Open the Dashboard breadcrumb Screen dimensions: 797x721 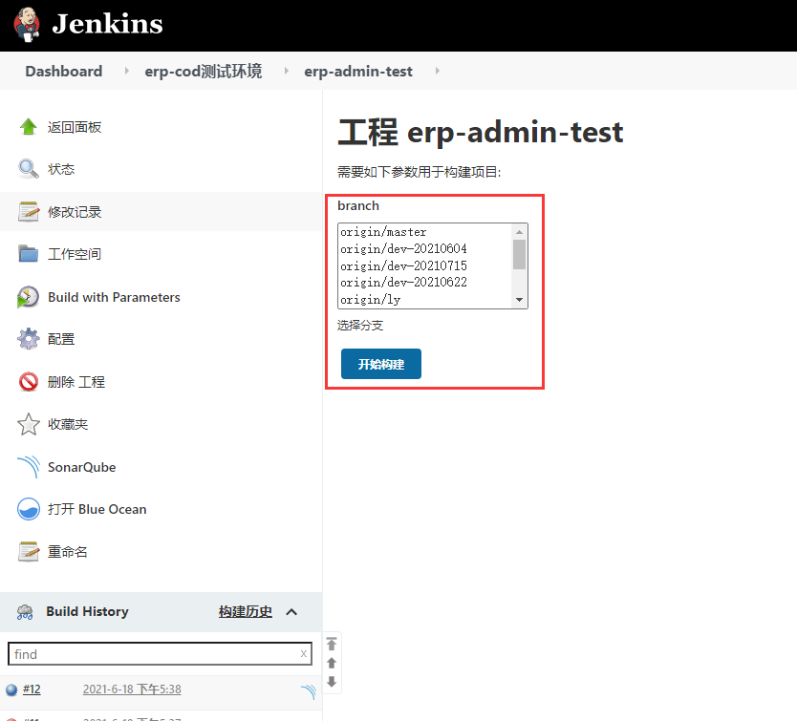coord(64,71)
